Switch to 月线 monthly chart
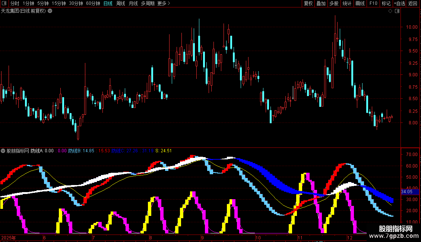This screenshot has height=242, width=421. [133, 3]
